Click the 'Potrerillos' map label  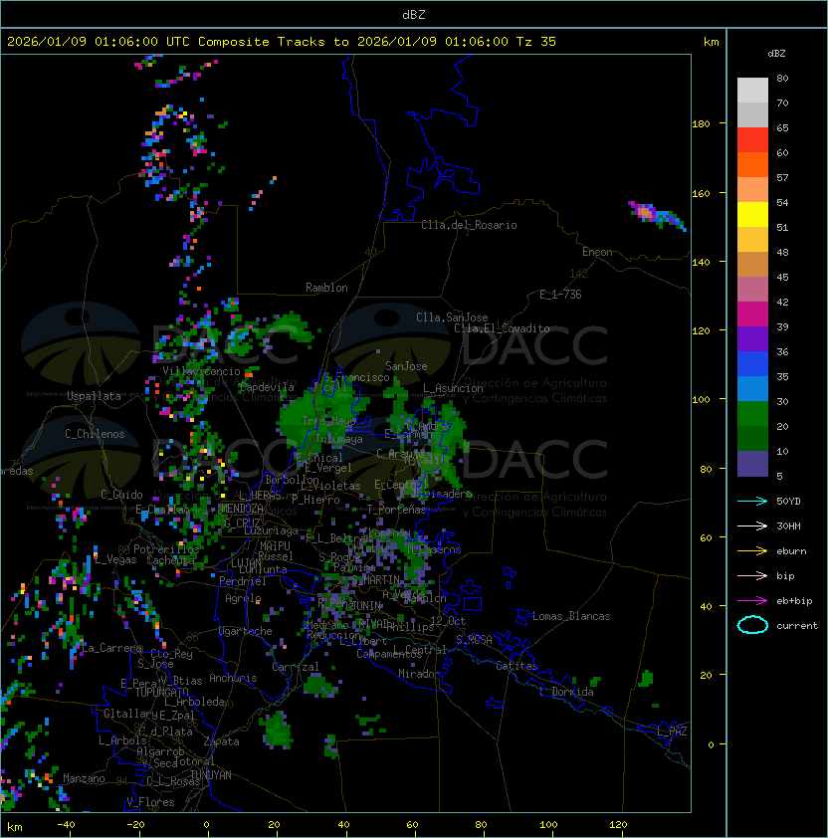click(166, 549)
